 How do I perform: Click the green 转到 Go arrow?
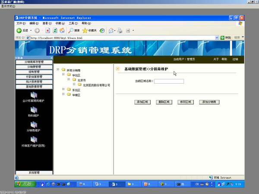click(x=222, y=38)
